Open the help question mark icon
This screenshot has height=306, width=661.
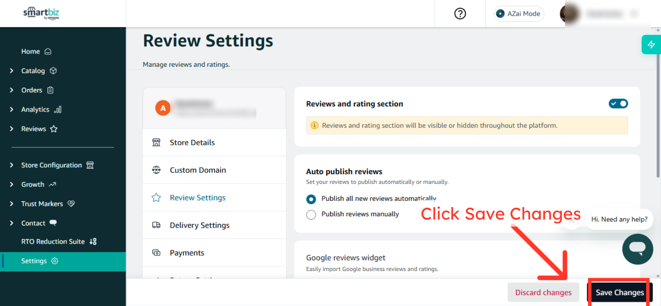click(x=460, y=13)
